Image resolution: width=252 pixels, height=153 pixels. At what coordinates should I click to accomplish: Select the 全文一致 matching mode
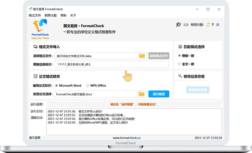pos(186,64)
